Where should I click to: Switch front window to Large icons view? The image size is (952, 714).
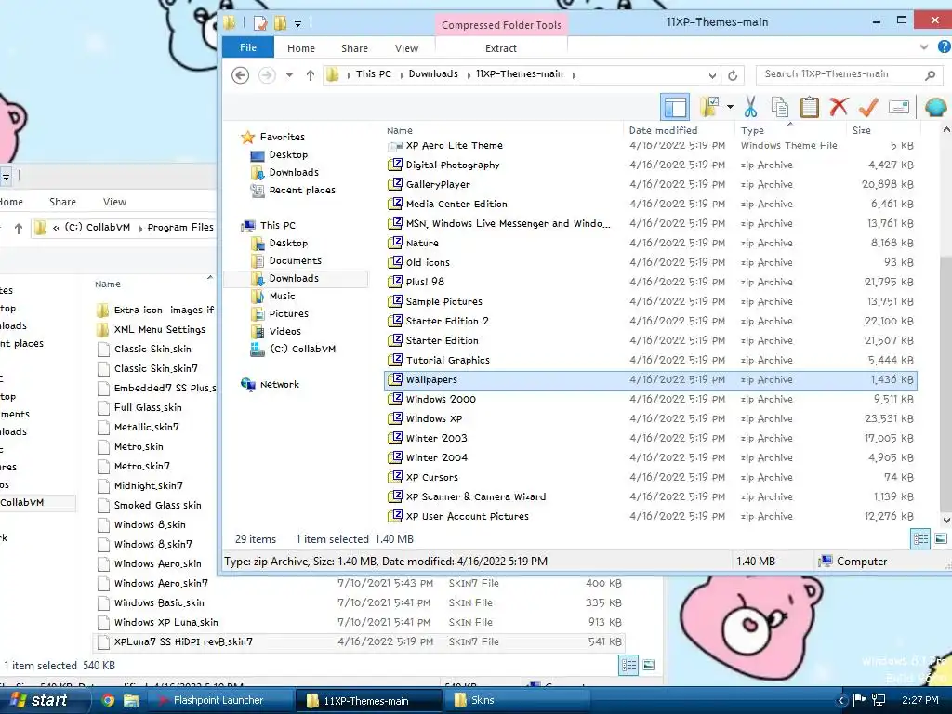(941, 538)
